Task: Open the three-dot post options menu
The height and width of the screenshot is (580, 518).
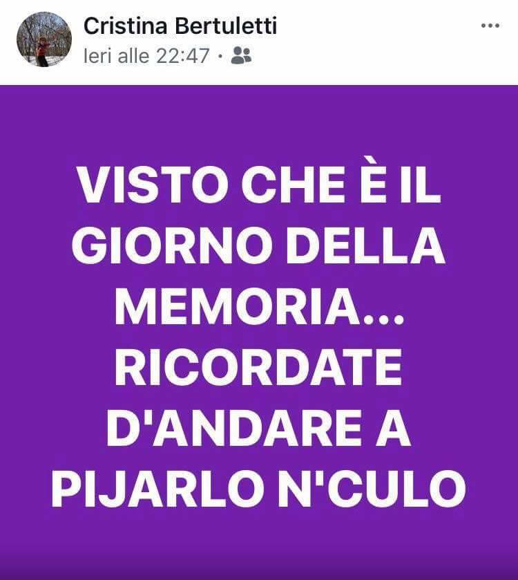Action: [x=490, y=26]
